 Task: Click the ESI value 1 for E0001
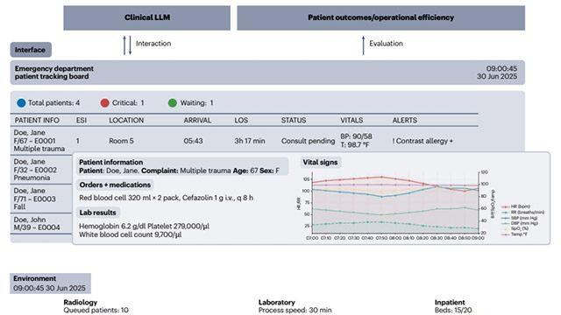click(78, 141)
